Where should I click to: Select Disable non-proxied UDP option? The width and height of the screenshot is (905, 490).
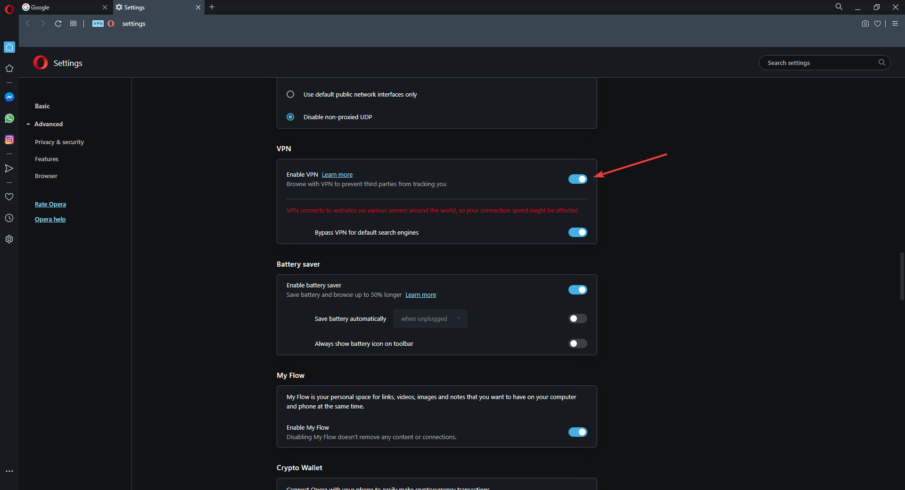tap(290, 117)
